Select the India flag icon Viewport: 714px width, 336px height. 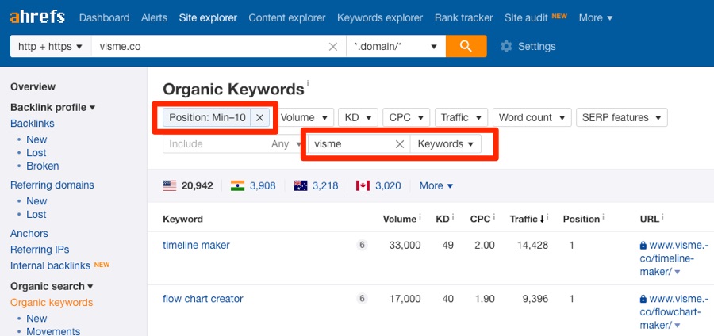237,185
